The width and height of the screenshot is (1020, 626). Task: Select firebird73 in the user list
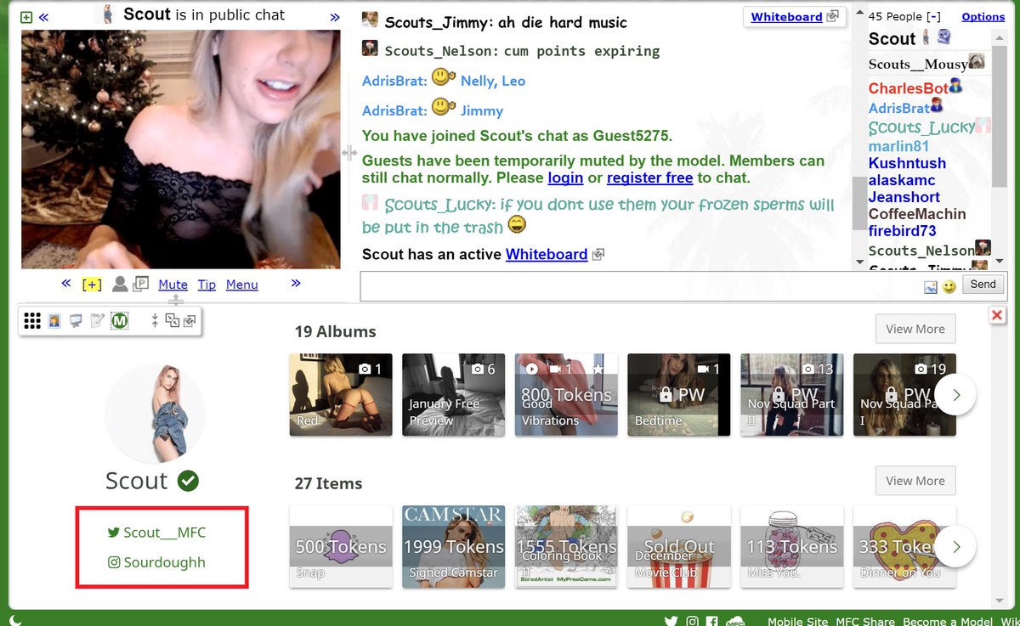[902, 231]
